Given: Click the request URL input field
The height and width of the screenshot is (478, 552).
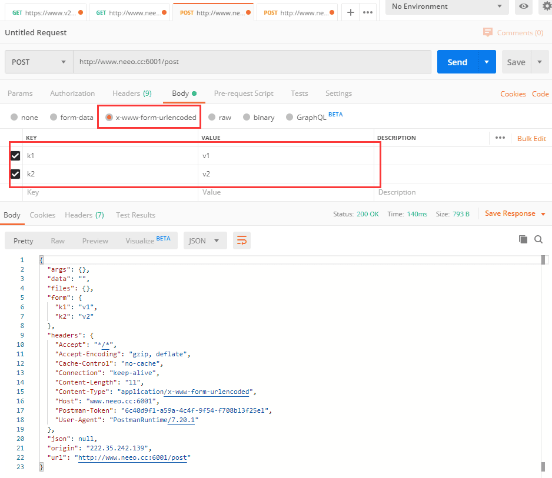Looking at the screenshot, I should (x=252, y=62).
